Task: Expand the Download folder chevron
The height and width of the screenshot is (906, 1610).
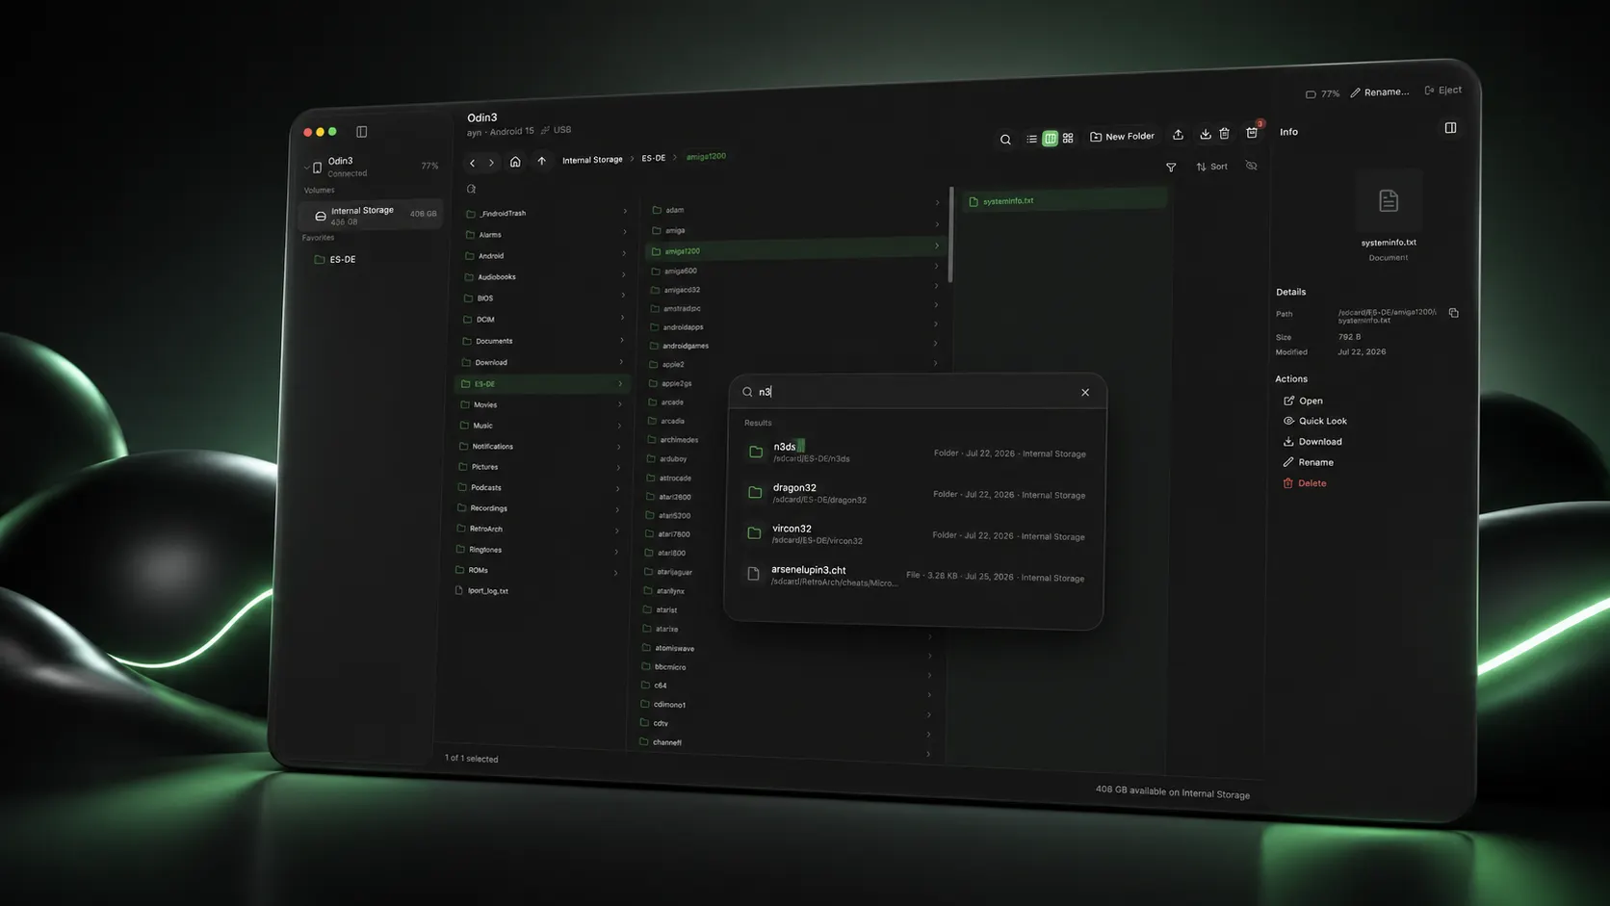Action: click(621, 362)
